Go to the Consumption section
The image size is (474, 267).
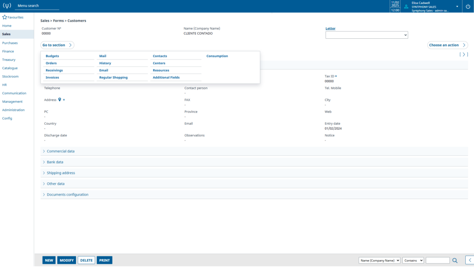217,56
